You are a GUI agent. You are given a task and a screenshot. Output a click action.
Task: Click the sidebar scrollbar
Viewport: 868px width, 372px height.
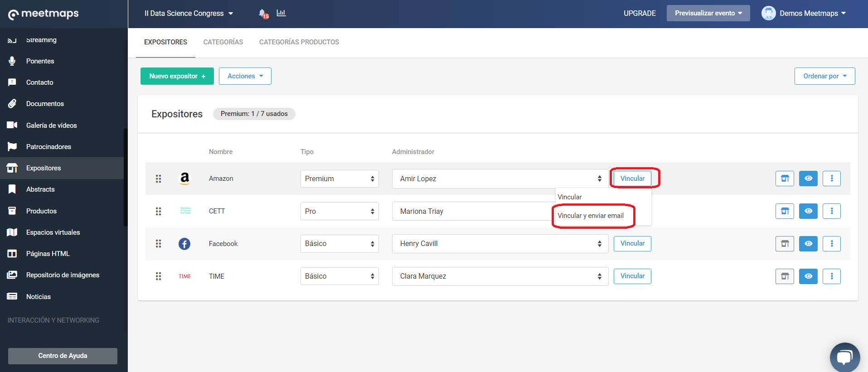[x=126, y=178]
